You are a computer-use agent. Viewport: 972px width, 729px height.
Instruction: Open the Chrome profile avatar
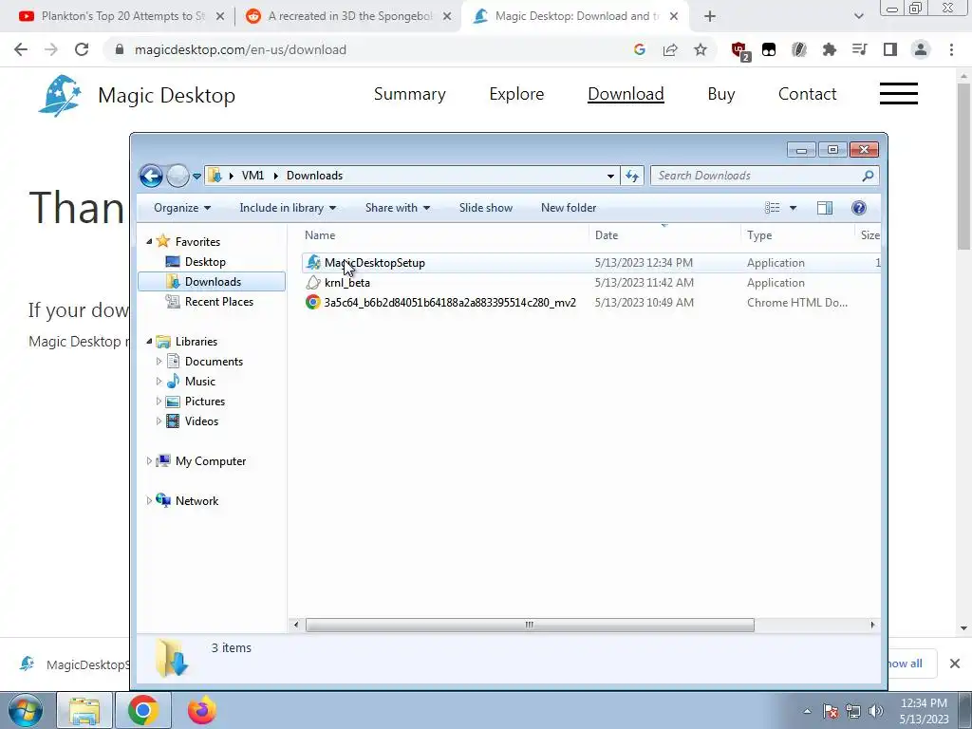[x=921, y=49]
